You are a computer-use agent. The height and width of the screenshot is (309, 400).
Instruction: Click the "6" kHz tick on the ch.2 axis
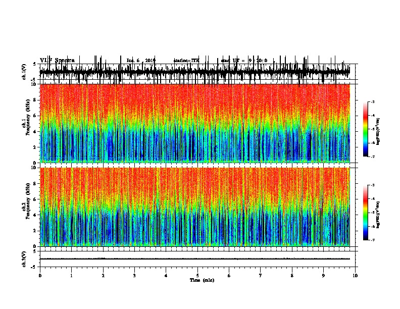tap(35, 199)
